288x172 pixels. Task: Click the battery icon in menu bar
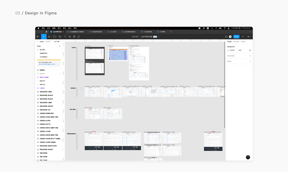(x=220, y=28)
